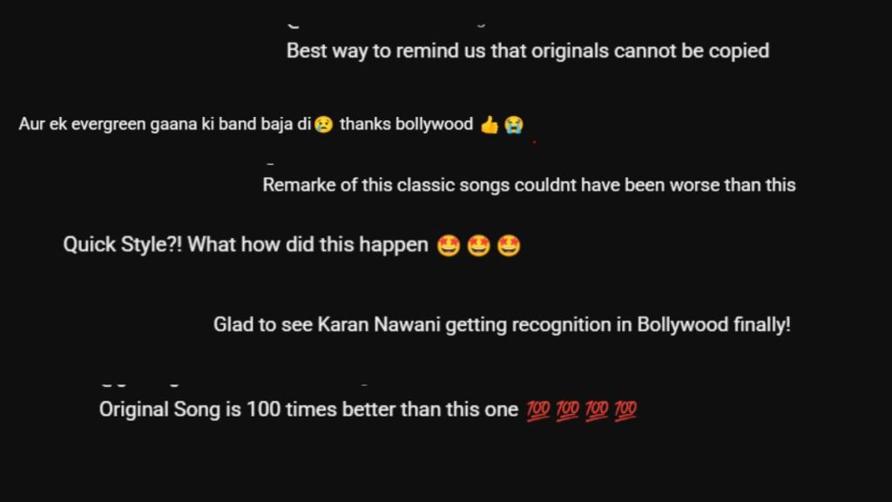Click the small red dot below crying emoji
The height and width of the screenshot is (502, 892).
(x=534, y=142)
